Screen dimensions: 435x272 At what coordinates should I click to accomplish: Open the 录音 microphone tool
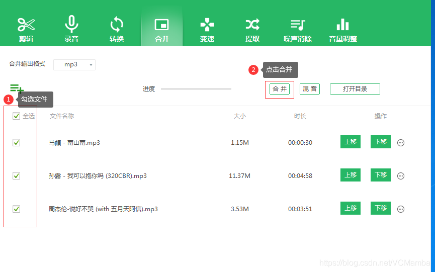(71, 29)
